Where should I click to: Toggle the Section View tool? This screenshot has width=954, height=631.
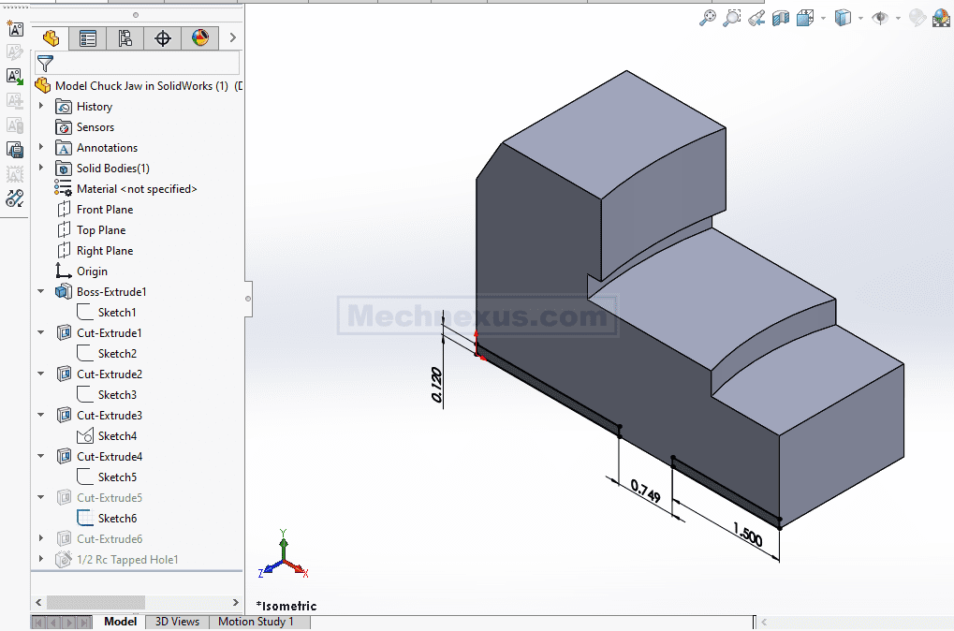click(x=781, y=18)
